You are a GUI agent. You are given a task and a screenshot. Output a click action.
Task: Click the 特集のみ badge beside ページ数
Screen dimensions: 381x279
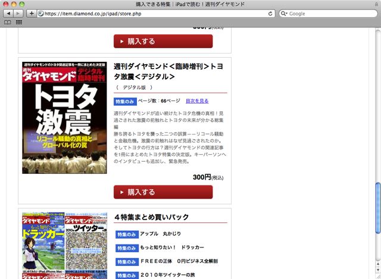[x=125, y=102]
